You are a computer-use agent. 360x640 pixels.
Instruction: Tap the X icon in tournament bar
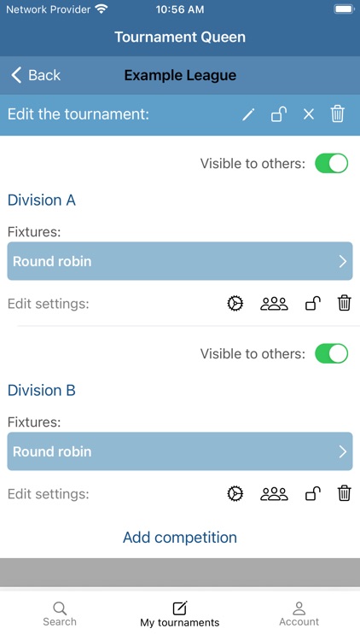click(x=309, y=114)
